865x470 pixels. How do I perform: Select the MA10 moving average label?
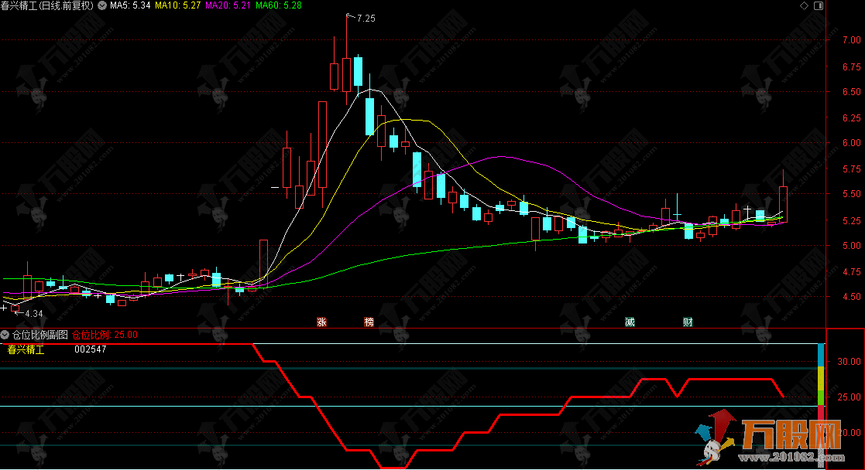click(178, 5)
